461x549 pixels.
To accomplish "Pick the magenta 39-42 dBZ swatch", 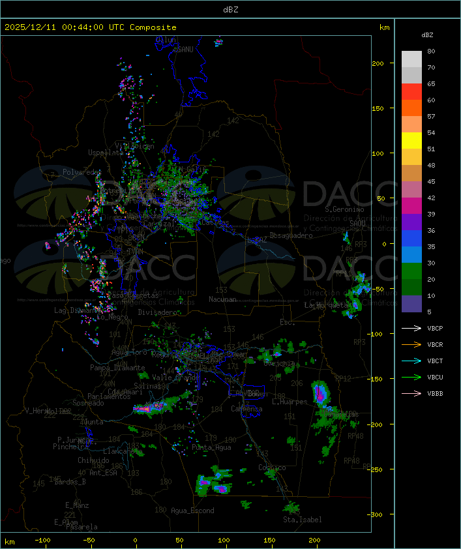I will coord(411,205).
